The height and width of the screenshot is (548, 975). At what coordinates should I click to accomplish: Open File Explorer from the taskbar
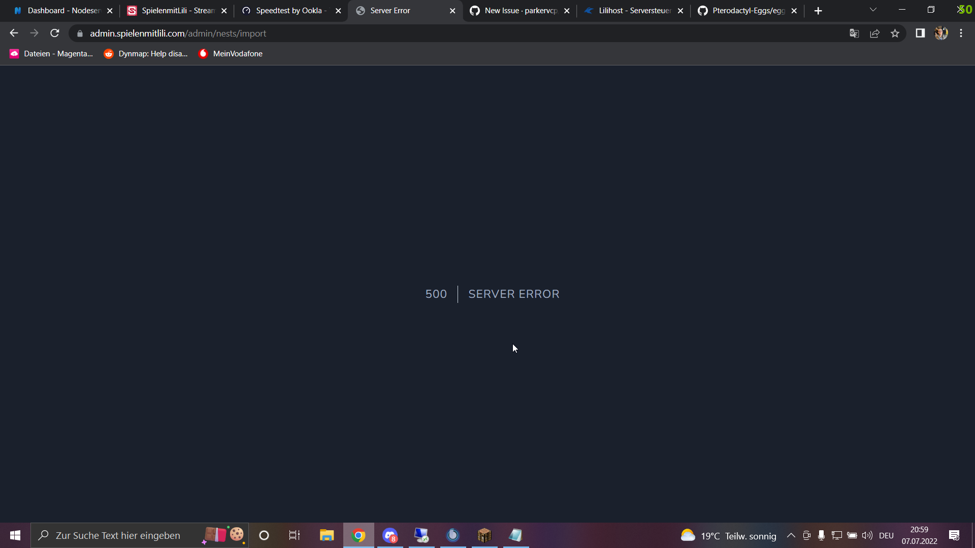coord(327,535)
